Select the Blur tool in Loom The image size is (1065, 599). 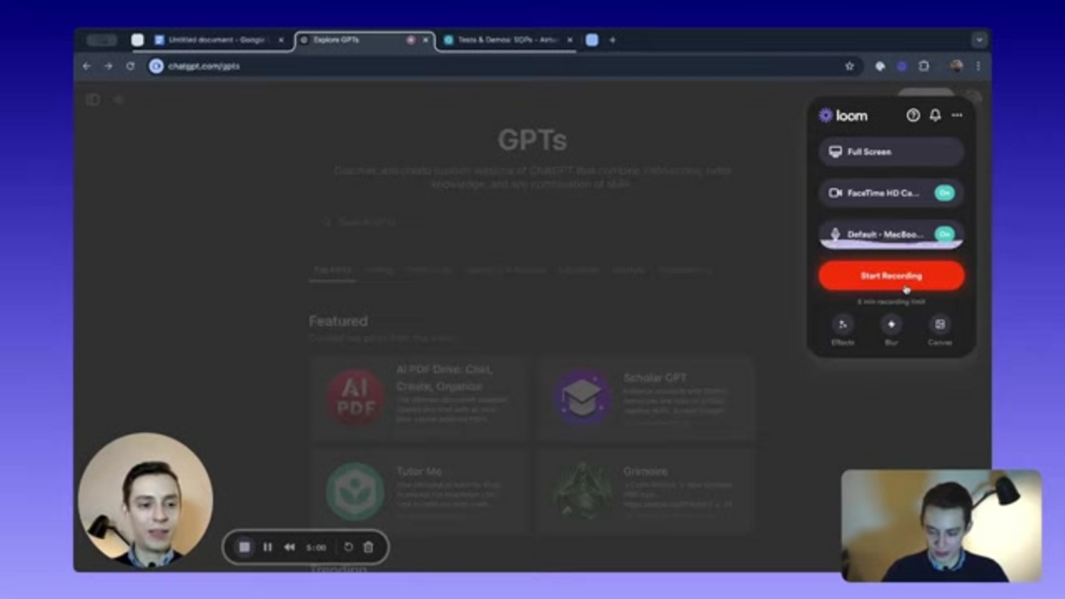pyautogui.click(x=891, y=329)
